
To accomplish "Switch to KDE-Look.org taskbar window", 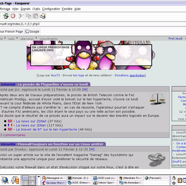I will pos(105,178).
